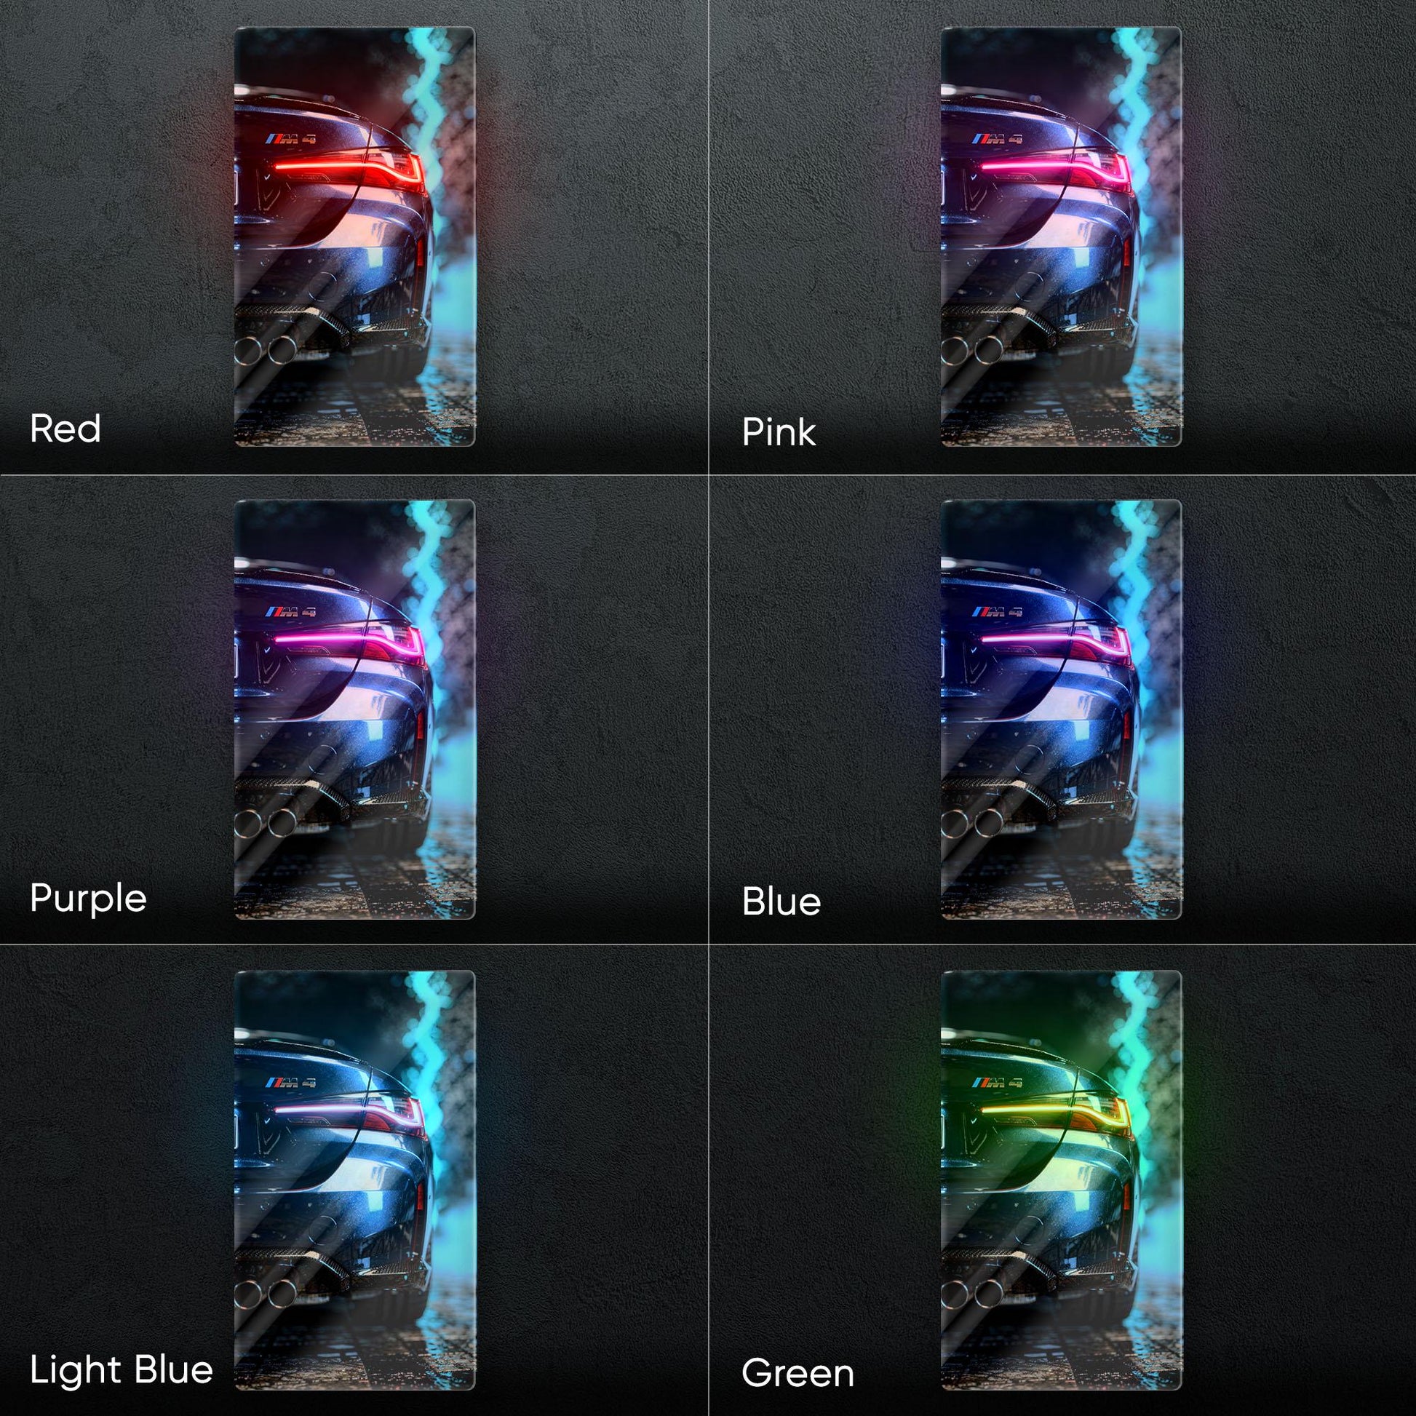Click the M4 badge on Green poster
The image size is (1416, 1416).
coord(997,1083)
